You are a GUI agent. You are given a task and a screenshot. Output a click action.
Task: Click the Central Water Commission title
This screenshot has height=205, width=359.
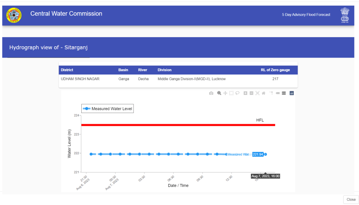tap(66, 14)
